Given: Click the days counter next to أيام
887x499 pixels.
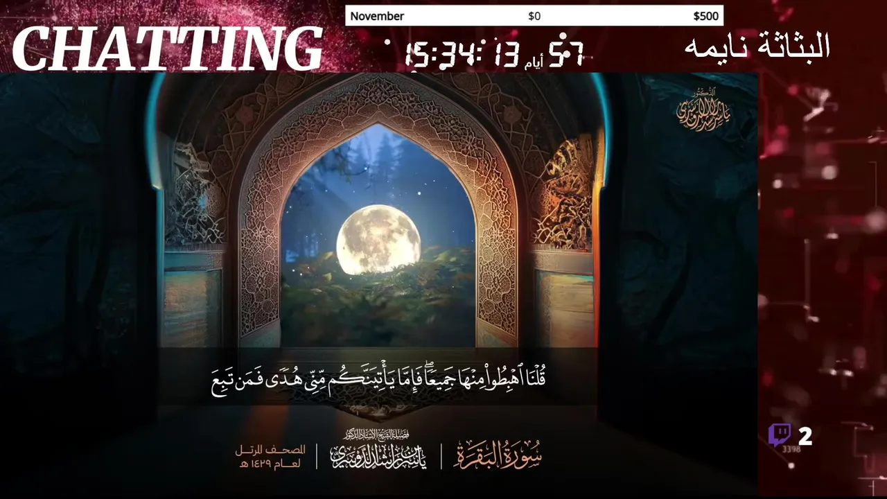Looking at the screenshot, I should point(566,54).
